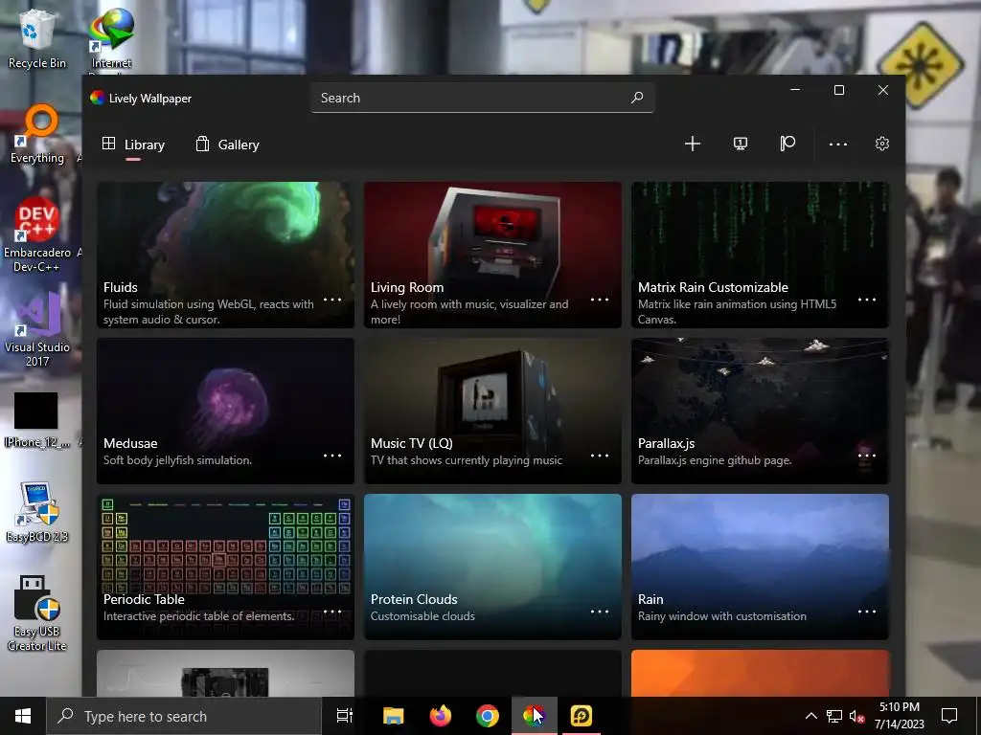Viewport: 981px width, 735px height.
Task: Open the Windows Start menu
Action: click(x=23, y=716)
